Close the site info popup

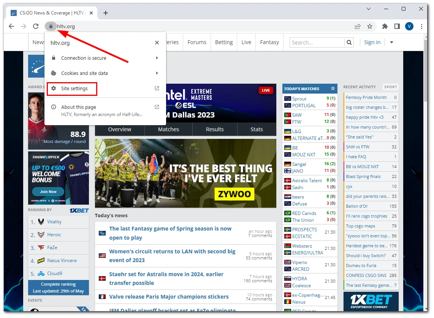click(157, 43)
